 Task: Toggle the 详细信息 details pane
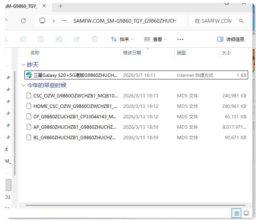tap(231, 39)
